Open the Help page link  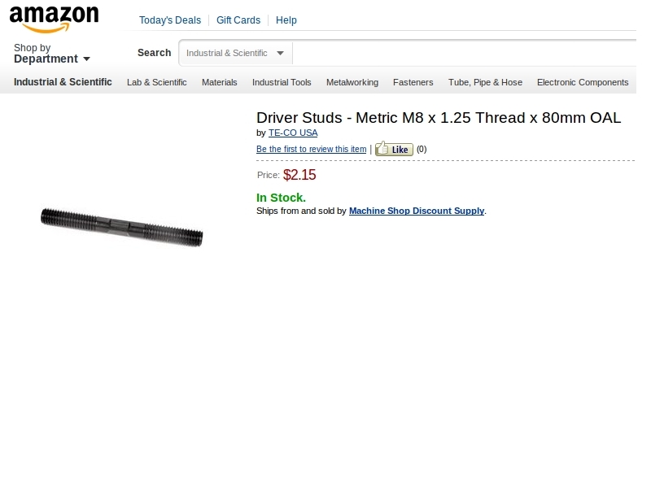[286, 20]
